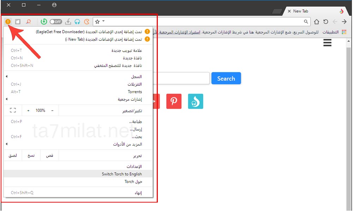The image size is (353, 211).
Task: Expand the السجل history submenu
Action: pos(78,77)
